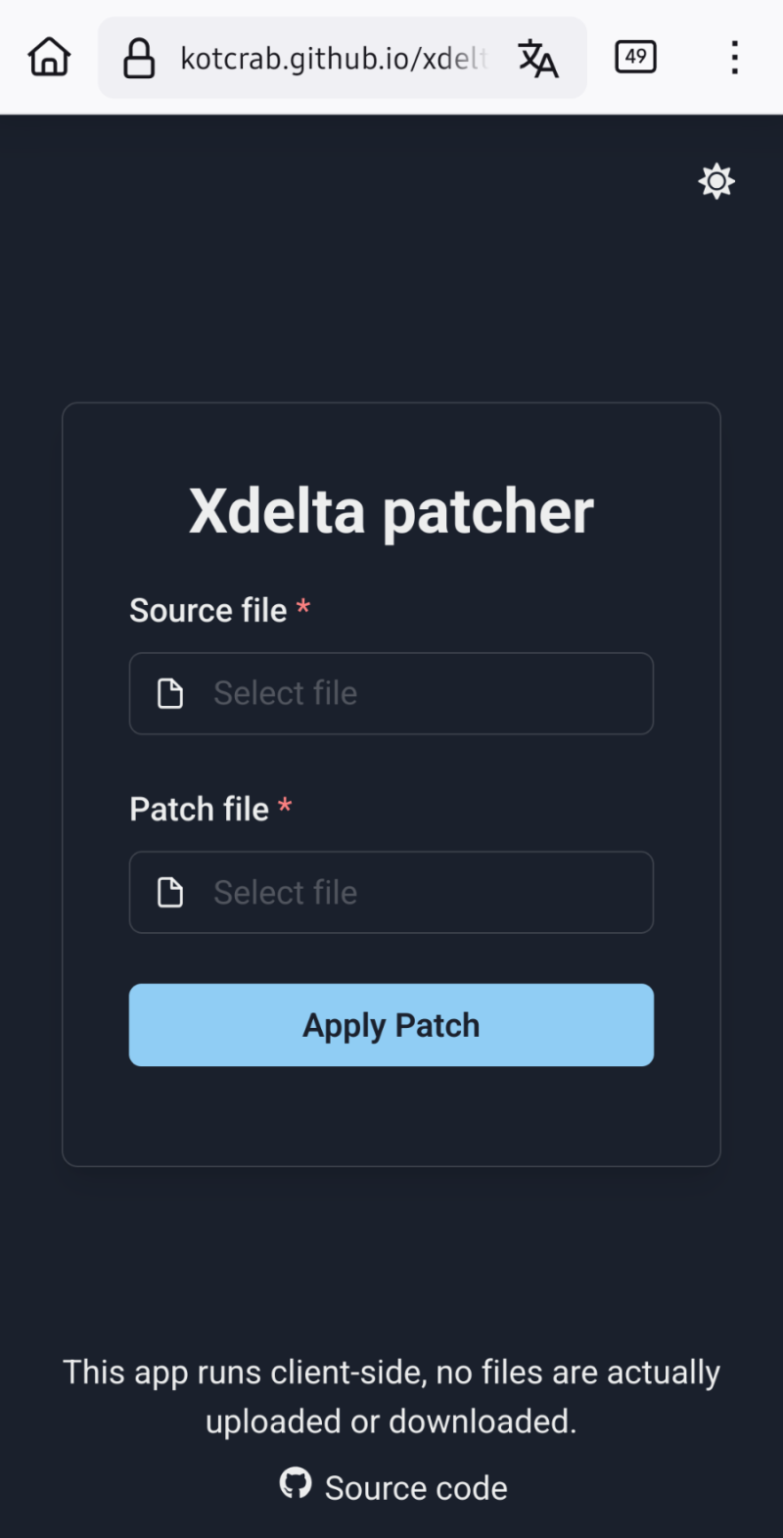The width and height of the screenshot is (783, 1538).
Task: Select a file in the Source file input
Action: pyautogui.click(x=391, y=693)
